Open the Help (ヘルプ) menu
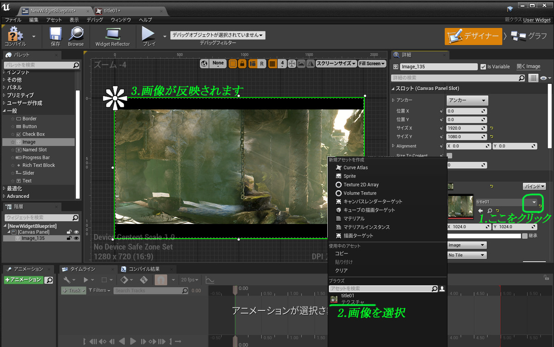The image size is (554, 347). (145, 20)
